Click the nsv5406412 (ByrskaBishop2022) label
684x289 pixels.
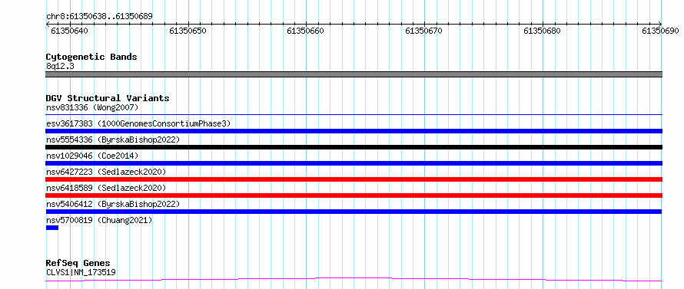click(112, 204)
